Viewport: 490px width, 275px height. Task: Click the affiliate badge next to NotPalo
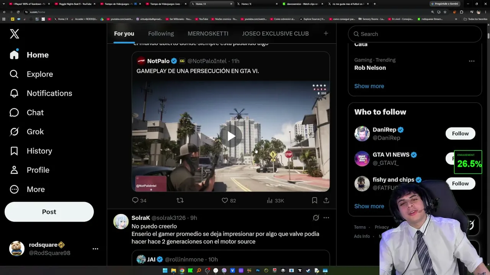[x=182, y=61]
